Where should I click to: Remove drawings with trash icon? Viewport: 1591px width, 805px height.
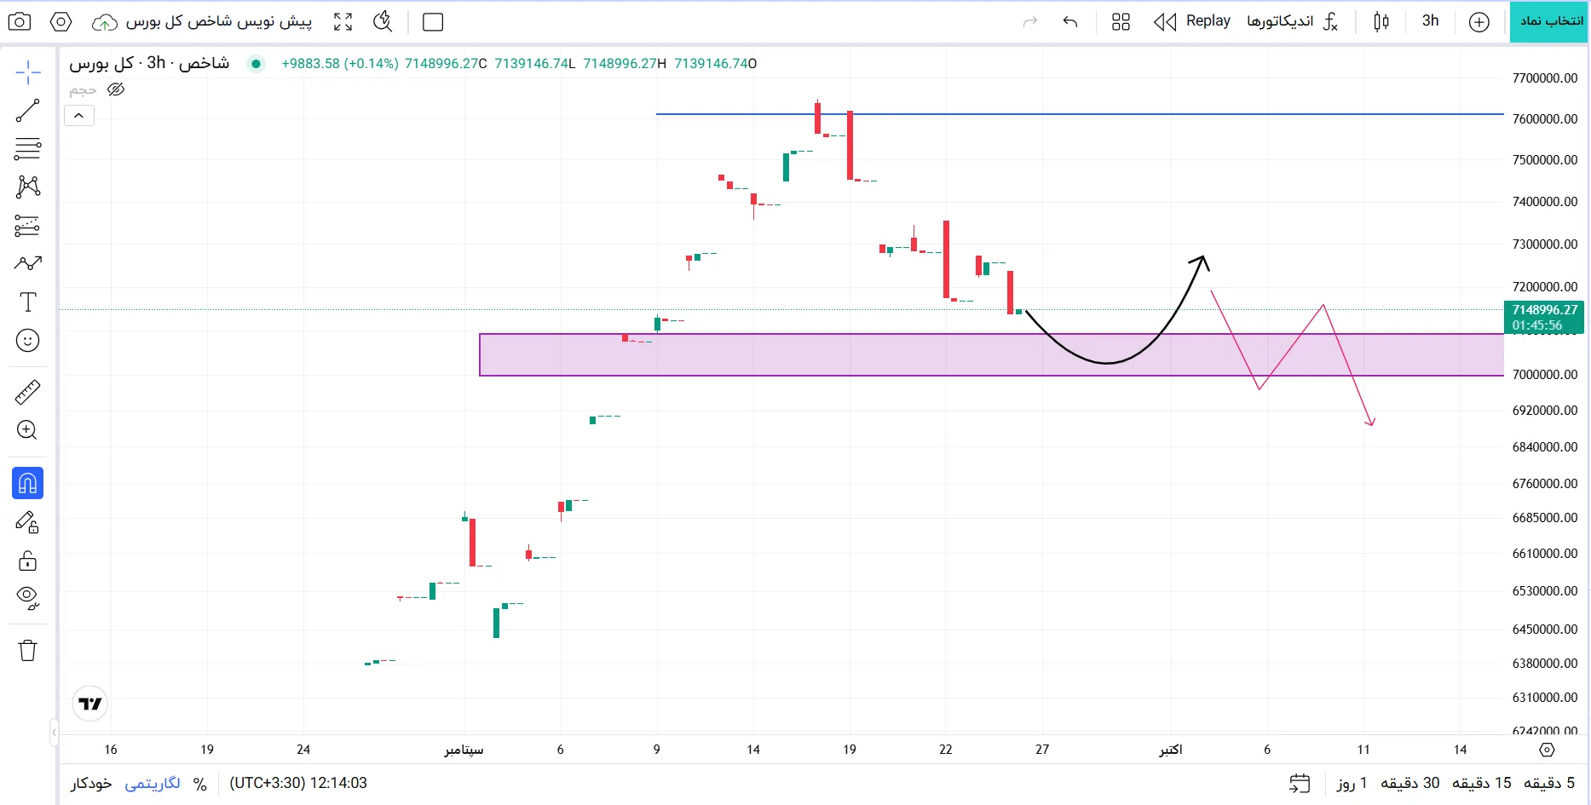tap(28, 651)
